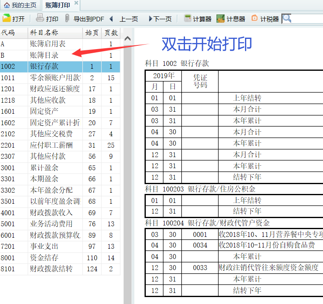Click the 代码 column header

click(14, 33)
